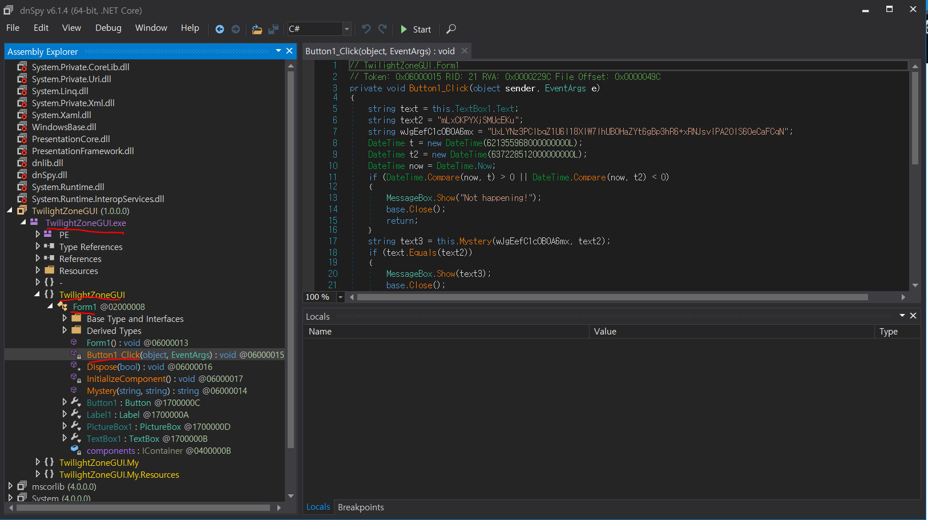The width and height of the screenshot is (928, 520).
Task: Open the 100 % zoom dropdown
Action: pos(341,297)
